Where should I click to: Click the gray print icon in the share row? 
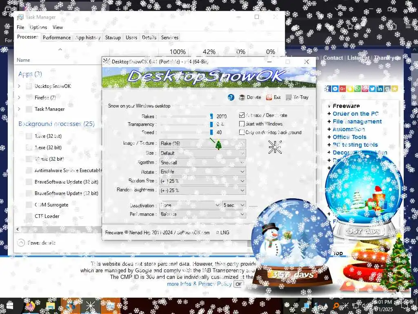387,89
